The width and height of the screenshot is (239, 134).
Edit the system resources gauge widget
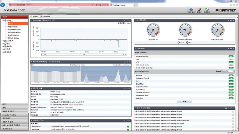(x=228, y=20)
